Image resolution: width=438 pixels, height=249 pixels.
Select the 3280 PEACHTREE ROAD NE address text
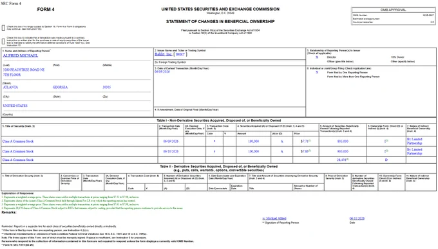24,69
